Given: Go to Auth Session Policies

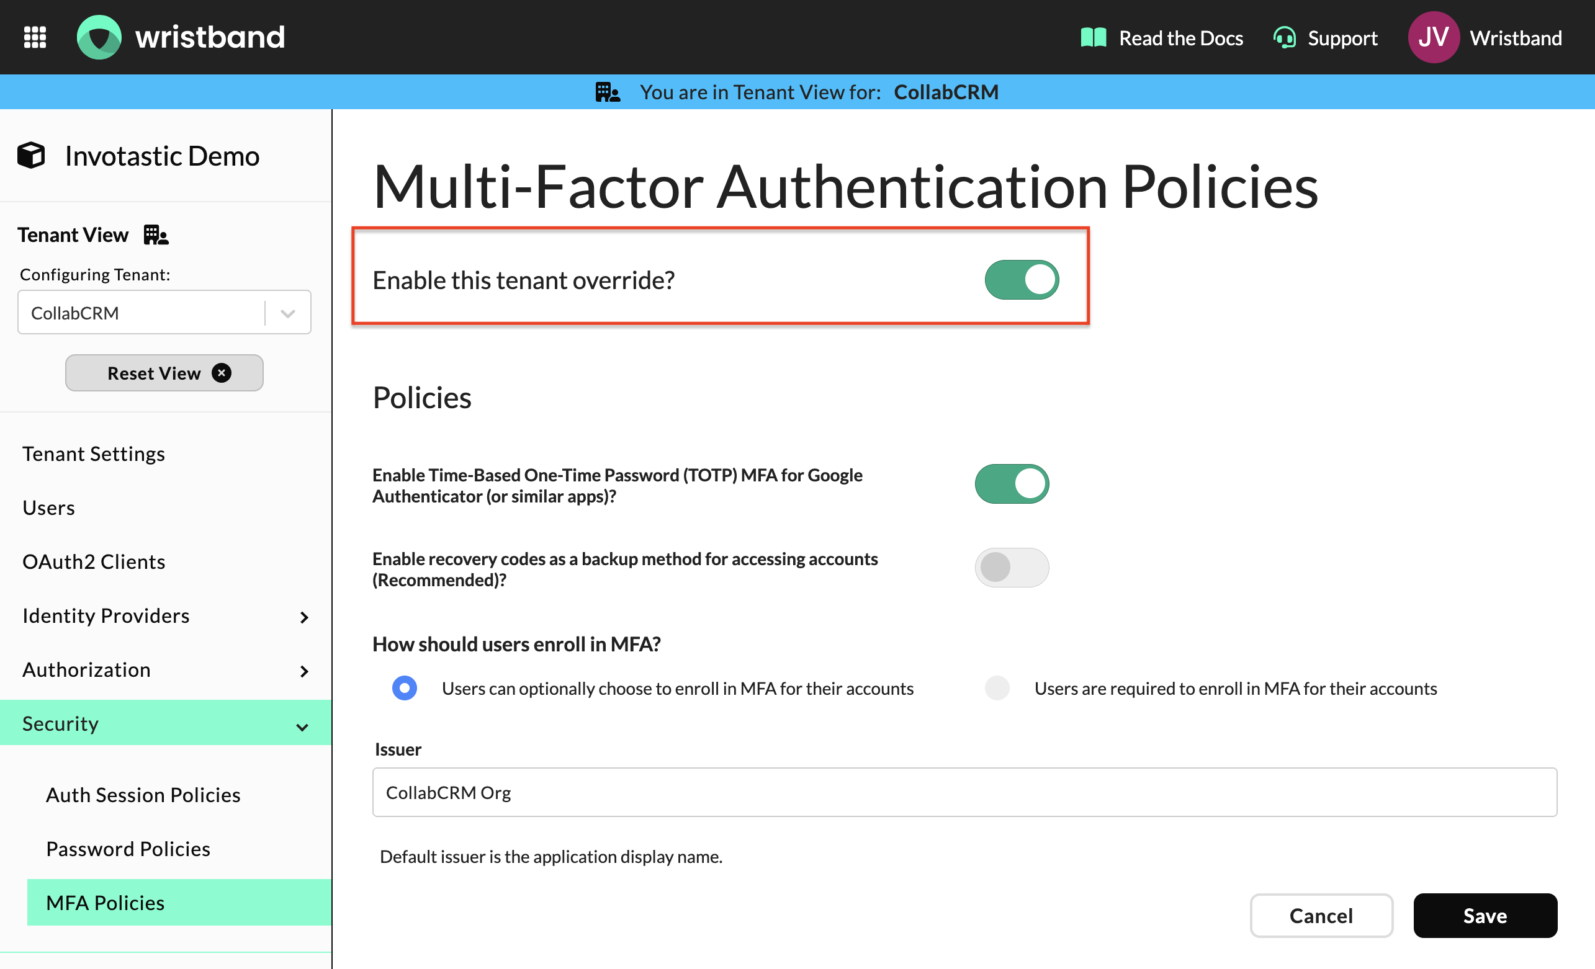Looking at the screenshot, I should click(143, 795).
